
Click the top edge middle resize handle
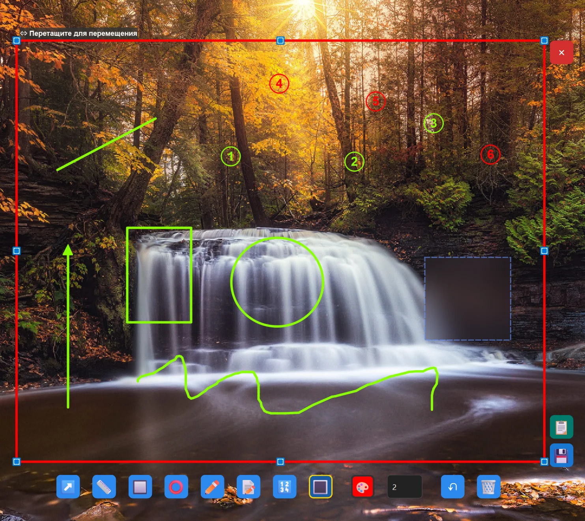[280, 41]
